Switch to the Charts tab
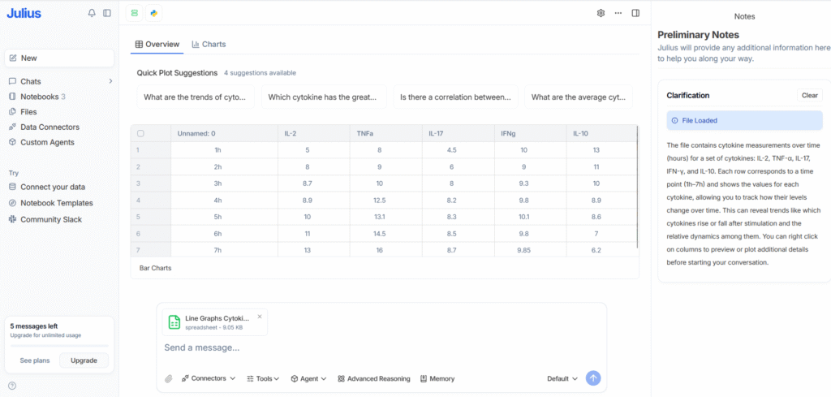Viewport: 831px width, 397px height. (x=209, y=44)
